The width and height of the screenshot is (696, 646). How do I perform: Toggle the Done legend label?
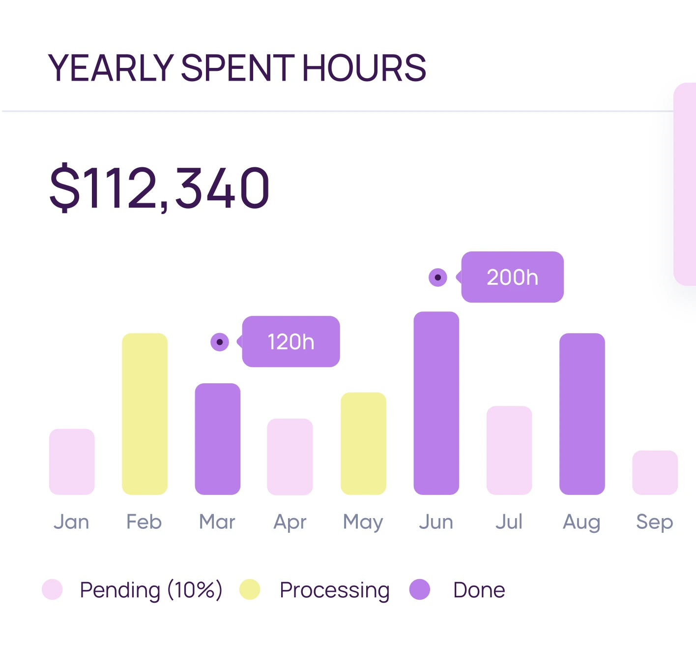point(479,589)
